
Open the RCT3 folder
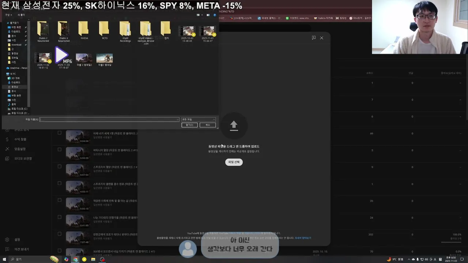pos(105,31)
